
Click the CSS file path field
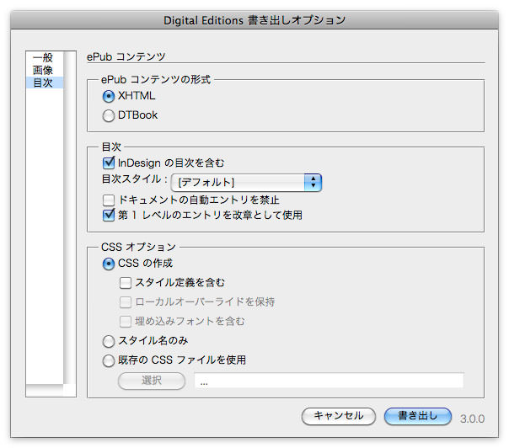tap(329, 381)
